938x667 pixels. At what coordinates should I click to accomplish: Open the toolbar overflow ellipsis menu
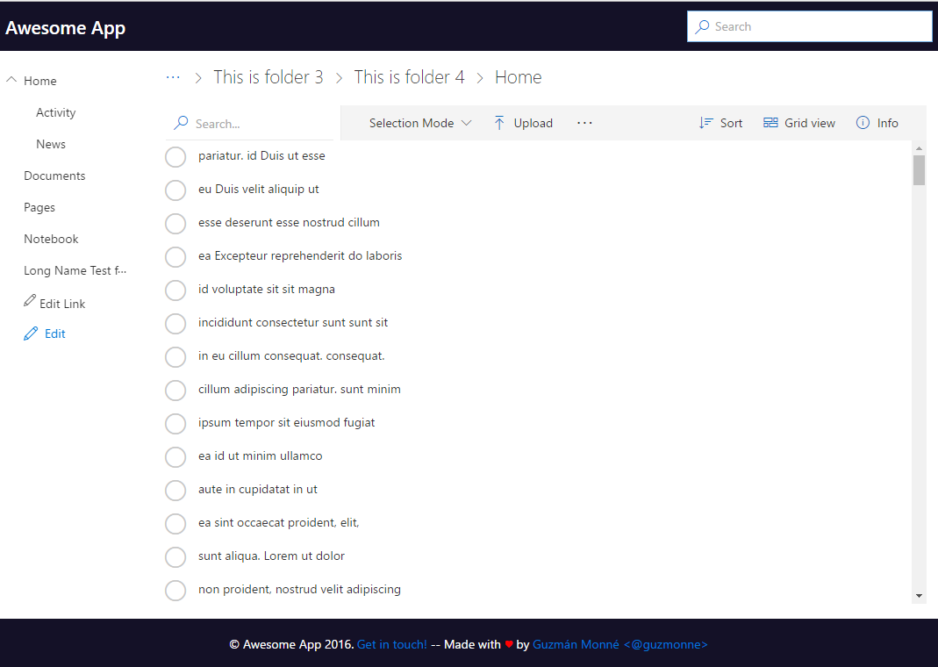584,123
